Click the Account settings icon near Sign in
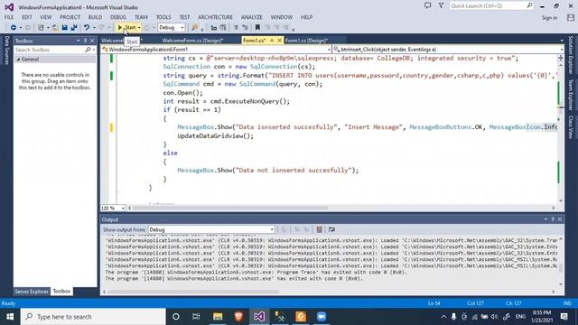The image size is (578, 325). tap(571, 17)
